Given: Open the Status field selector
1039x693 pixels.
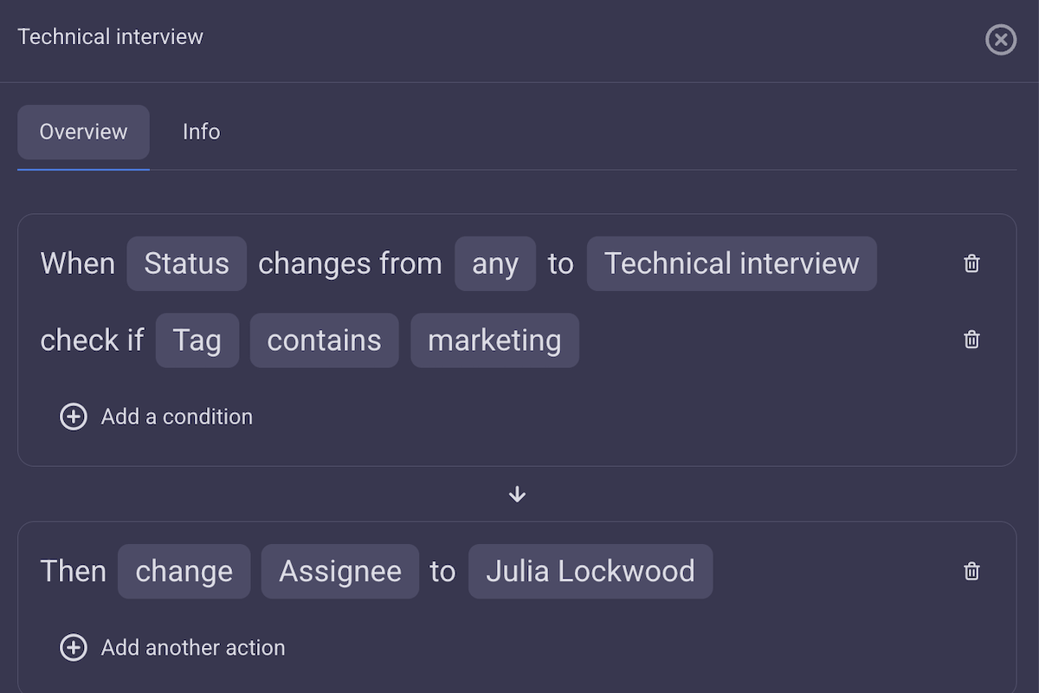Looking at the screenshot, I should coord(186,263).
